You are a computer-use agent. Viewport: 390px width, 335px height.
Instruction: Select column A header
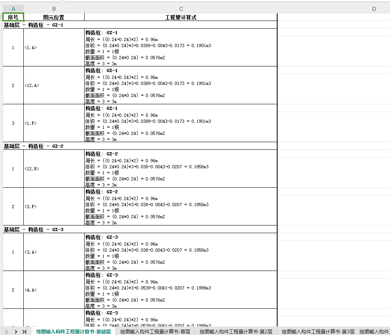click(x=13, y=9)
